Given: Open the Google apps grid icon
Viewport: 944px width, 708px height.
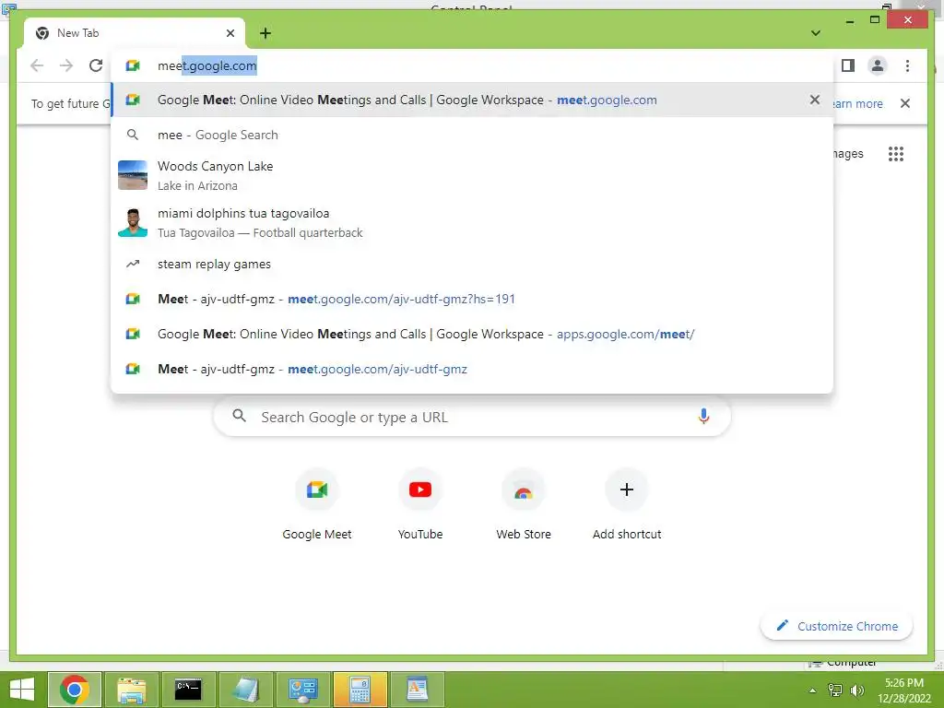Looking at the screenshot, I should (896, 154).
